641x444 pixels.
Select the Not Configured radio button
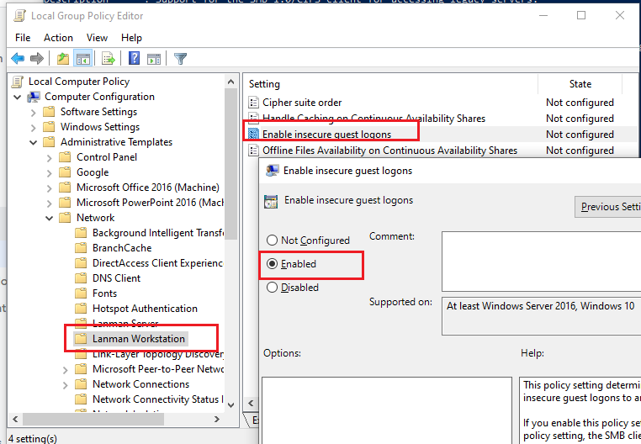tap(272, 240)
